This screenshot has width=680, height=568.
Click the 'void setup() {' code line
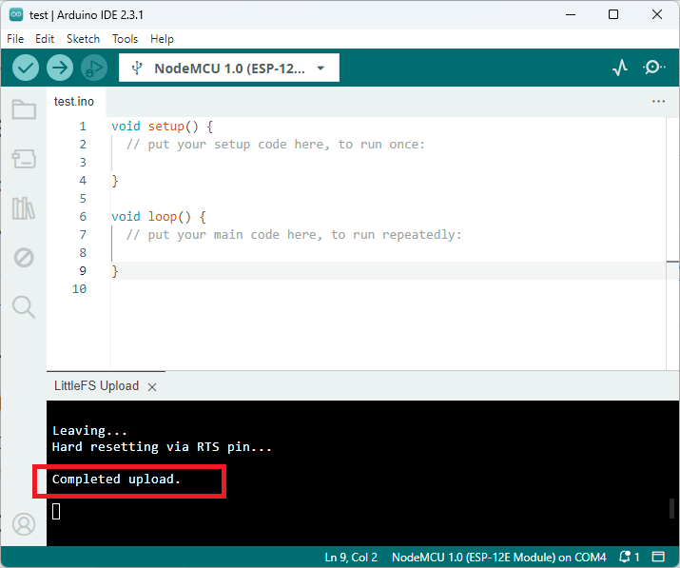[x=163, y=127]
